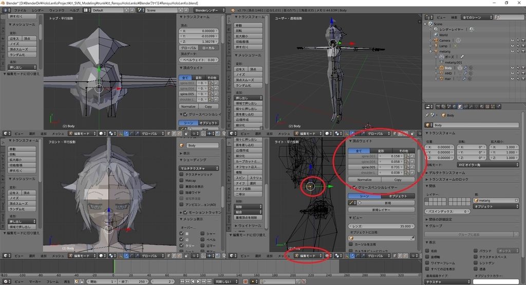Jump to timeline end frame
The image size is (526, 285).
point(209,281)
